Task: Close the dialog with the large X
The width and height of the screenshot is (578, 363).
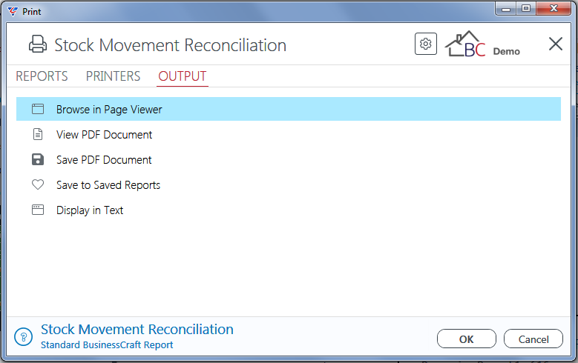Action: 556,44
